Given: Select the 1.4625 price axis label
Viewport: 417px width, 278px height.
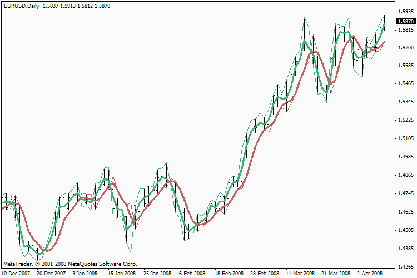Looking at the screenshot, I should click(x=405, y=212).
